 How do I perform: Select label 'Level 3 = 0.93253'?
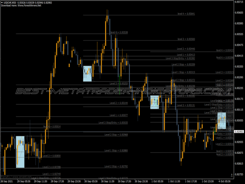tap(118, 83)
